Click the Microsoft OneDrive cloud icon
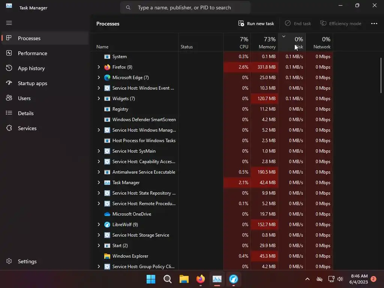Viewport: 384px width, 288px height. pyautogui.click(x=107, y=214)
